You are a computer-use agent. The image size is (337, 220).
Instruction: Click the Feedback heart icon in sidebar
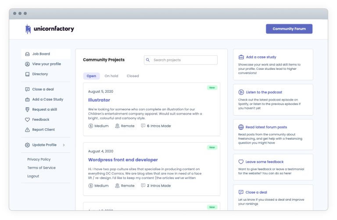pyautogui.click(x=27, y=119)
